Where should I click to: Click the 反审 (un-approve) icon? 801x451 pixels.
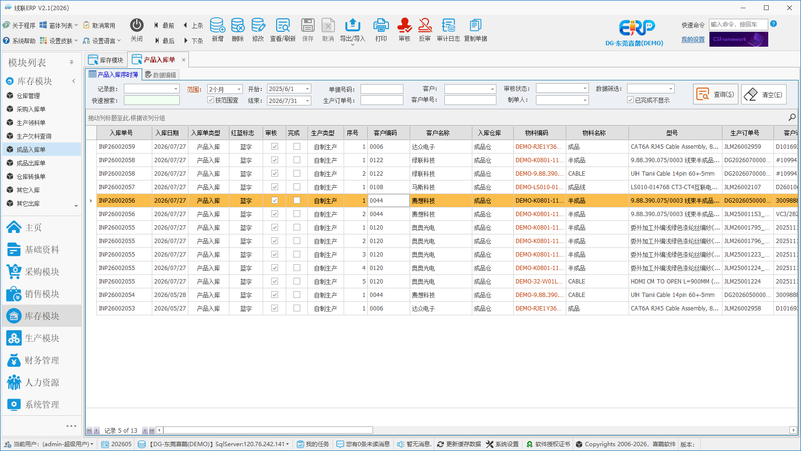tap(425, 26)
